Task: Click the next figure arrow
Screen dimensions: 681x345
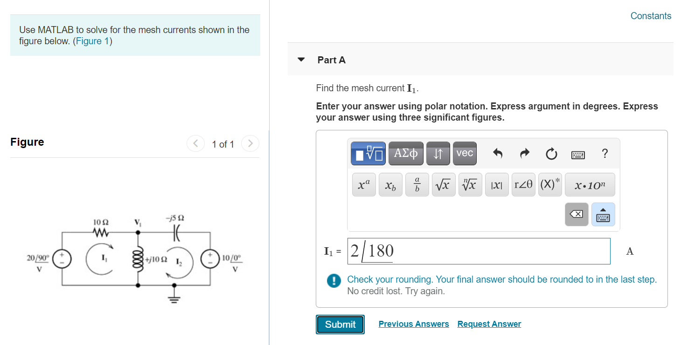Action: pyautogui.click(x=250, y=143)
